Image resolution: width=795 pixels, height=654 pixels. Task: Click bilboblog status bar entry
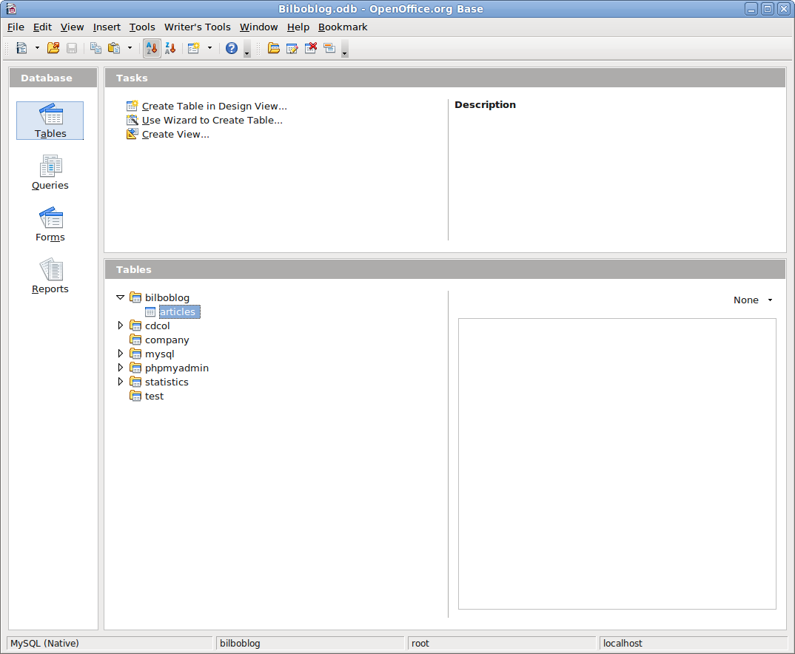(x=310, y=644)
